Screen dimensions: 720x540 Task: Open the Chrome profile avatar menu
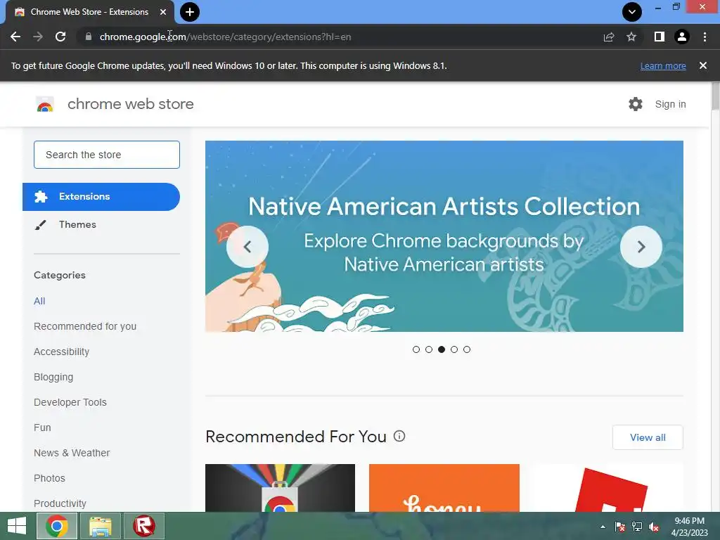[x=682, y=37]
